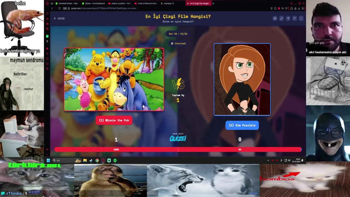Open the Windows Start menu
This screenshot has width=350, height=197.
point(48,160)
